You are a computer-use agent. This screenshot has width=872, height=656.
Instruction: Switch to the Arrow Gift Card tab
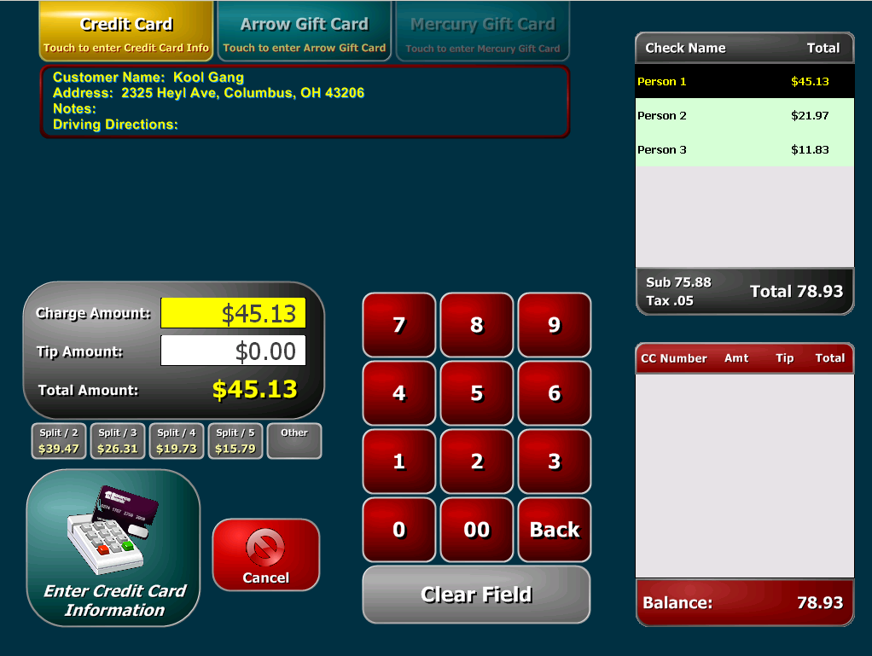coord(305,32)
